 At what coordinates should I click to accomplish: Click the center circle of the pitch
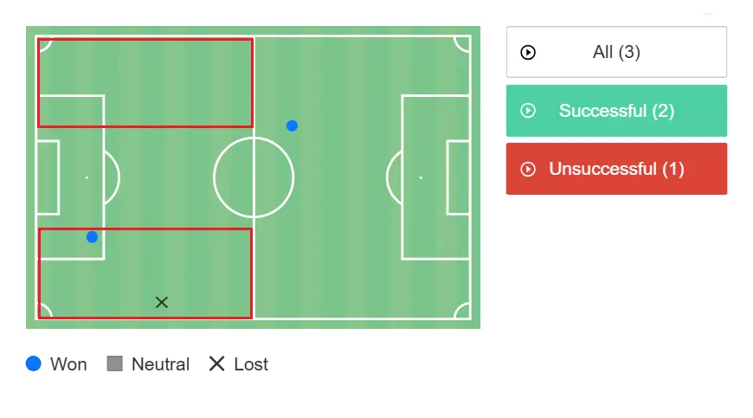254,177
